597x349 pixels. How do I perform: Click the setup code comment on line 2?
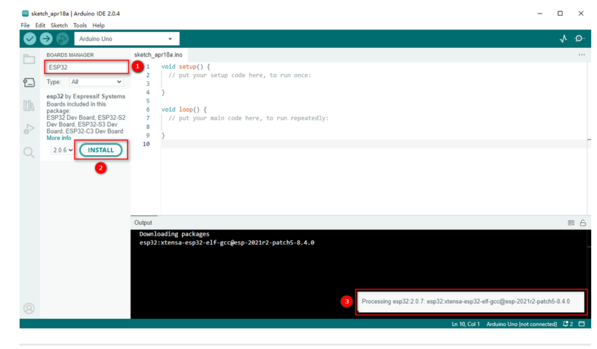(x=240, y=75)
